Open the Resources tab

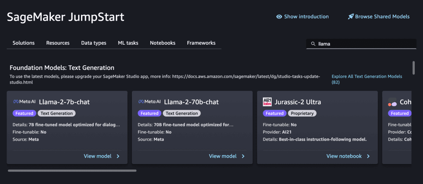pos(58,43)
